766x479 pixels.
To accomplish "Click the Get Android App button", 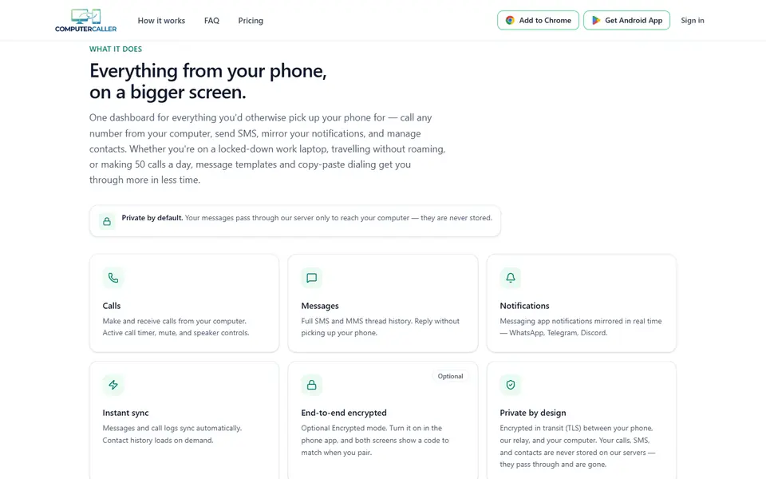I will [x=627, y=21].
